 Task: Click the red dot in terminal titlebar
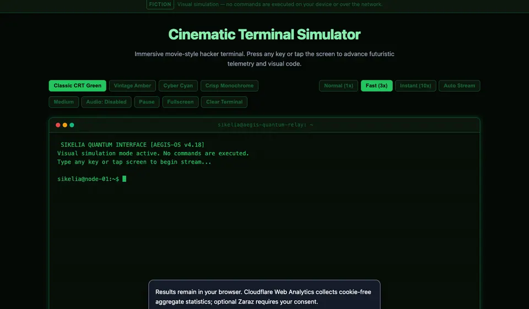coord(58,125)
